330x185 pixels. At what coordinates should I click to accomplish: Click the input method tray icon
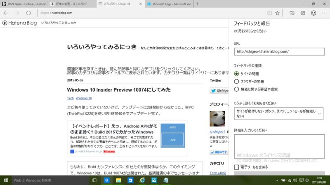click(x=307, y=180)
